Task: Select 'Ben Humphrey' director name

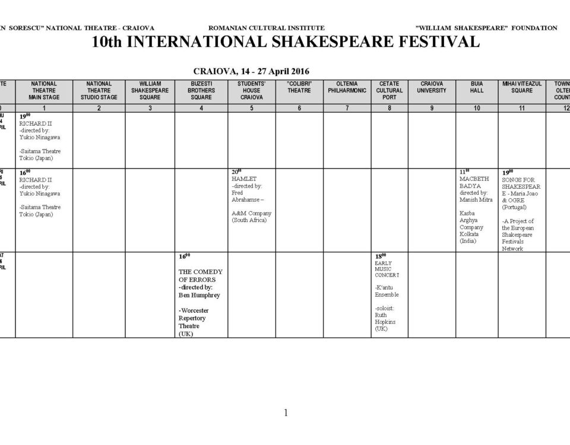Action: 199,295
